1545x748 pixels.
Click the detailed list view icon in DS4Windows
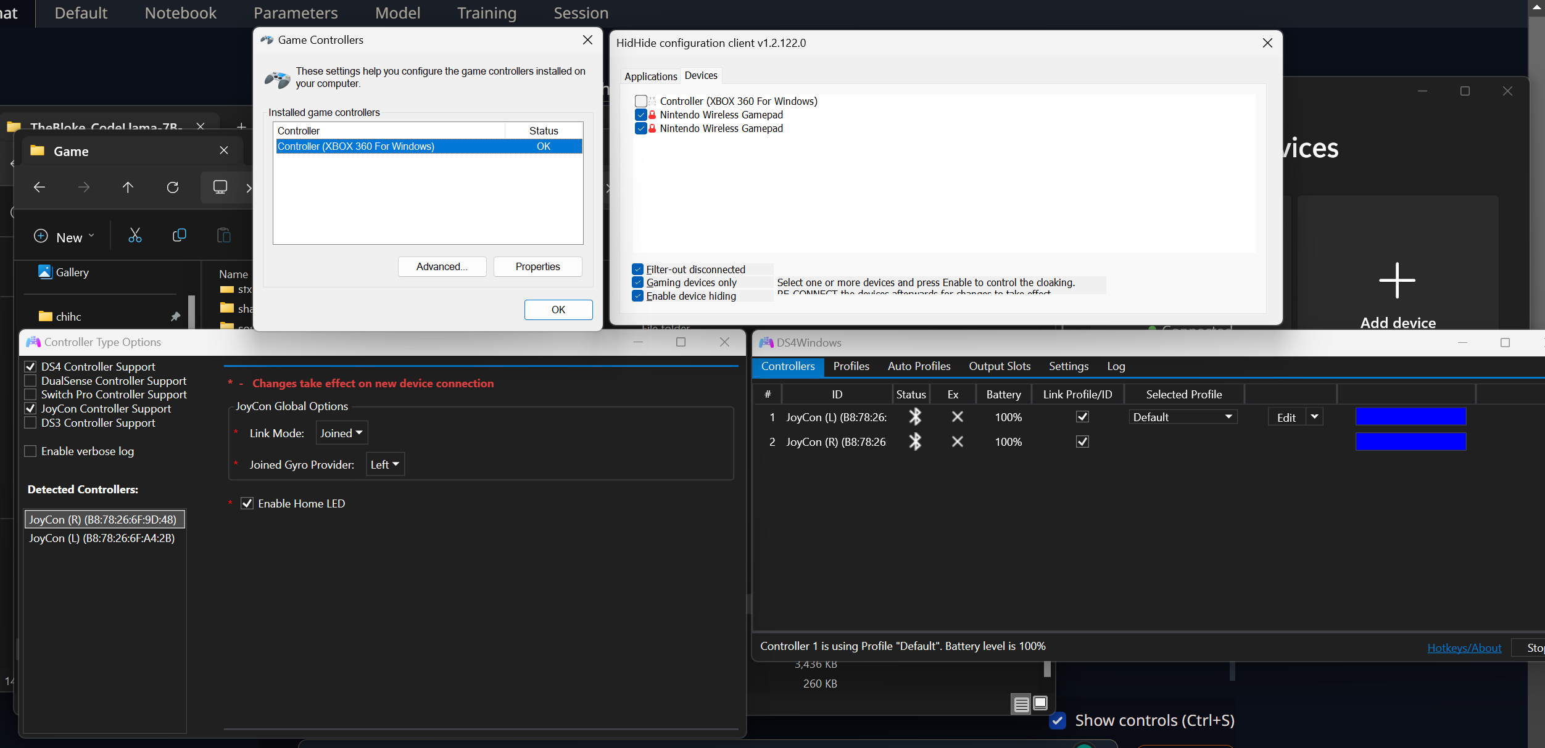pyautogui.click(x=1021, y=704)
